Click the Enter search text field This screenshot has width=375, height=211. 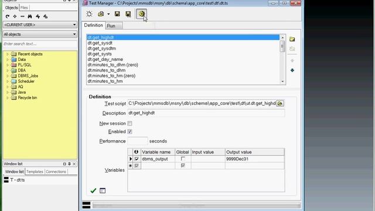(40, 44)
